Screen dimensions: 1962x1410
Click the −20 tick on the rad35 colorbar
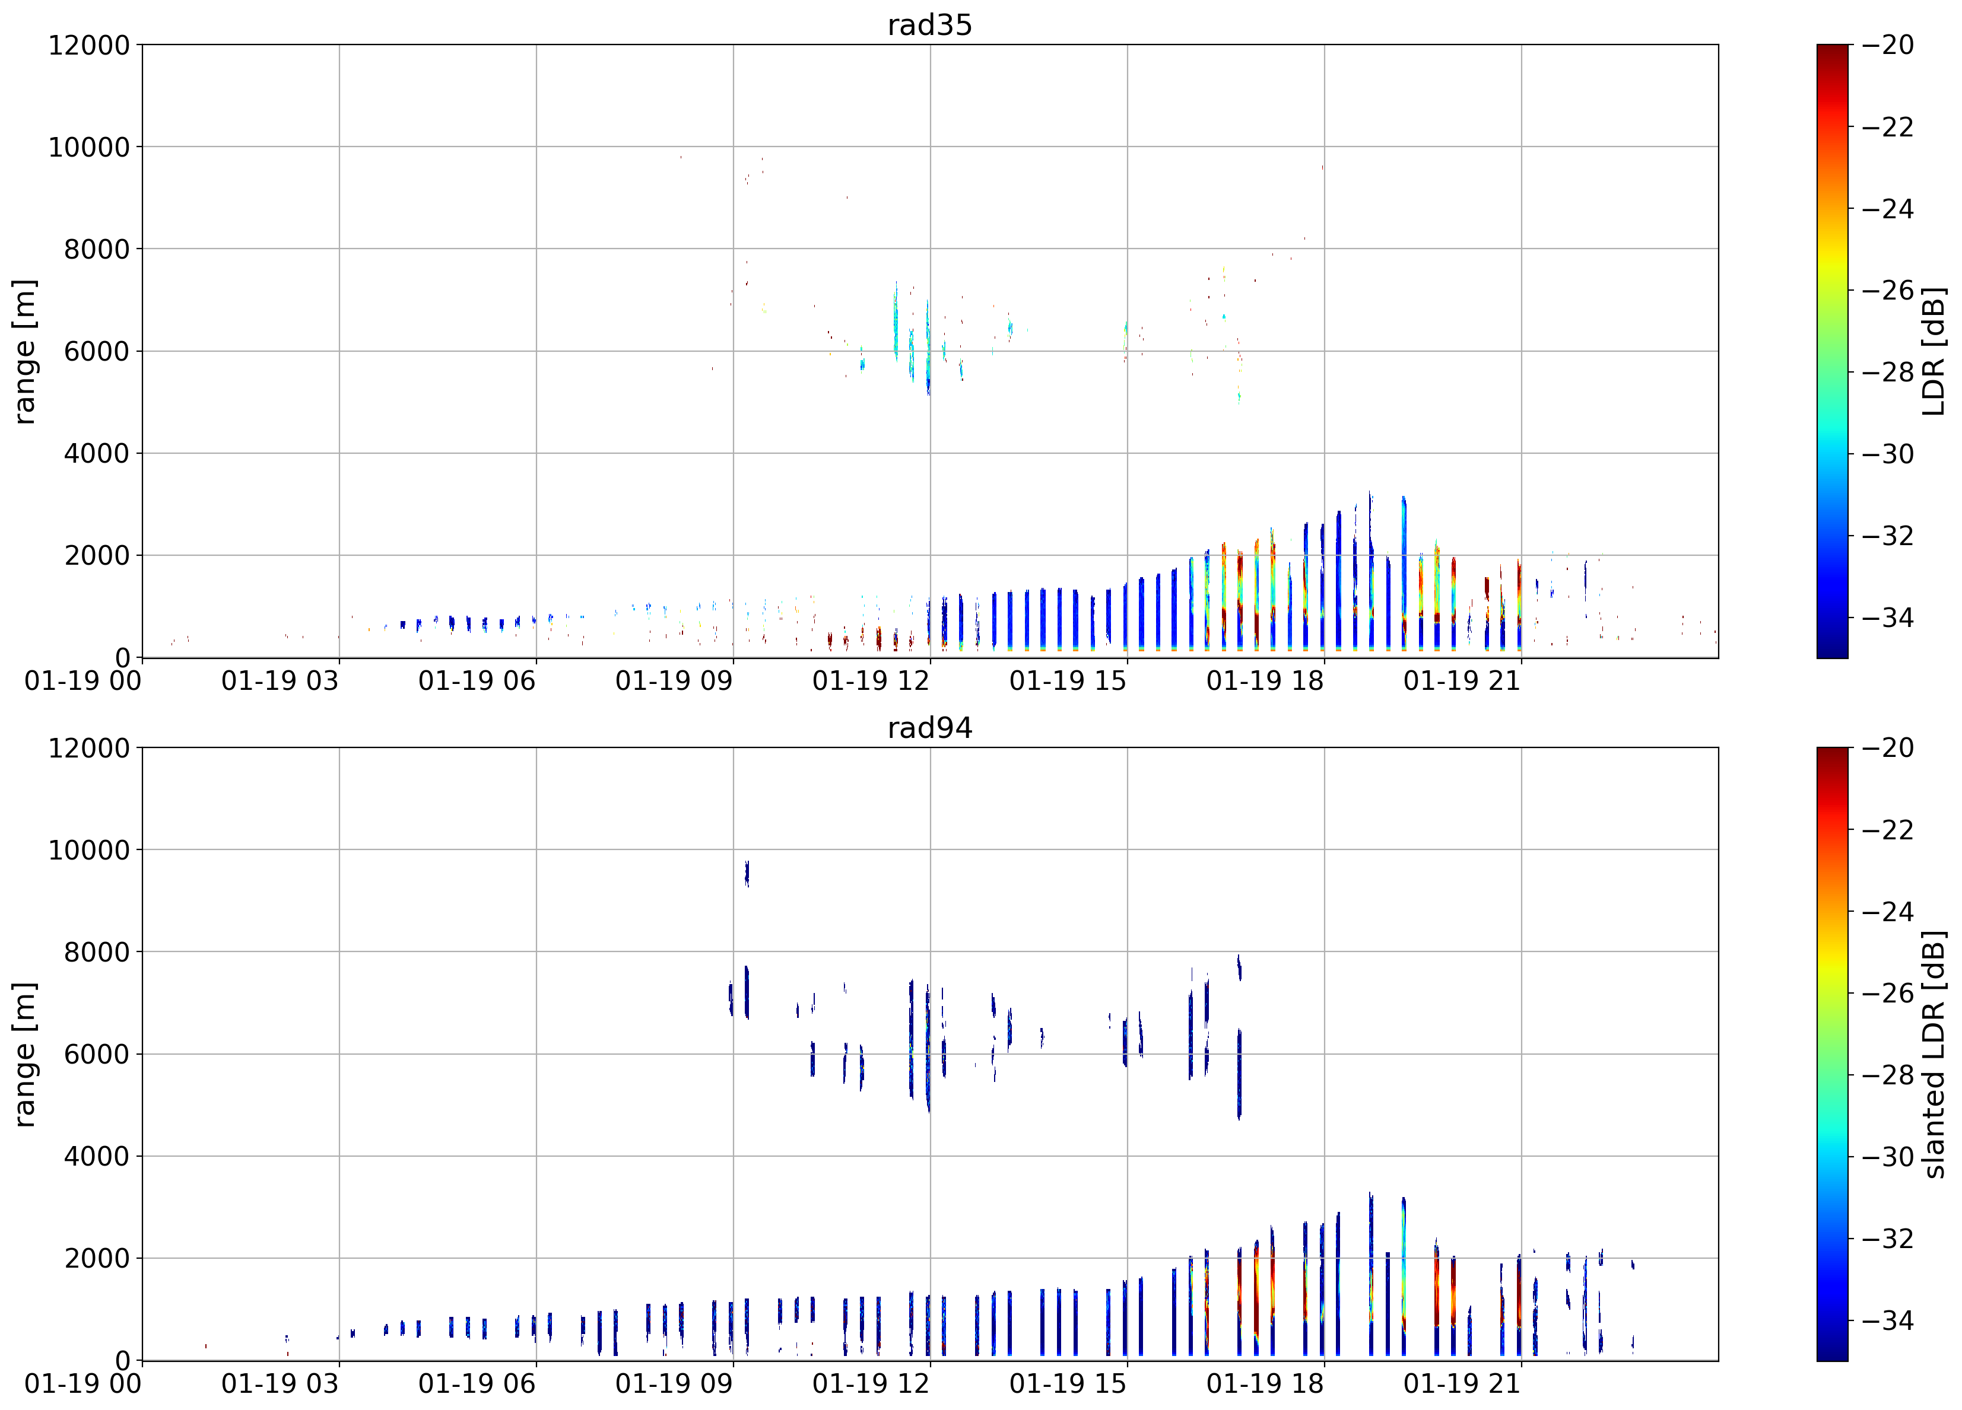coord(1888,45)
